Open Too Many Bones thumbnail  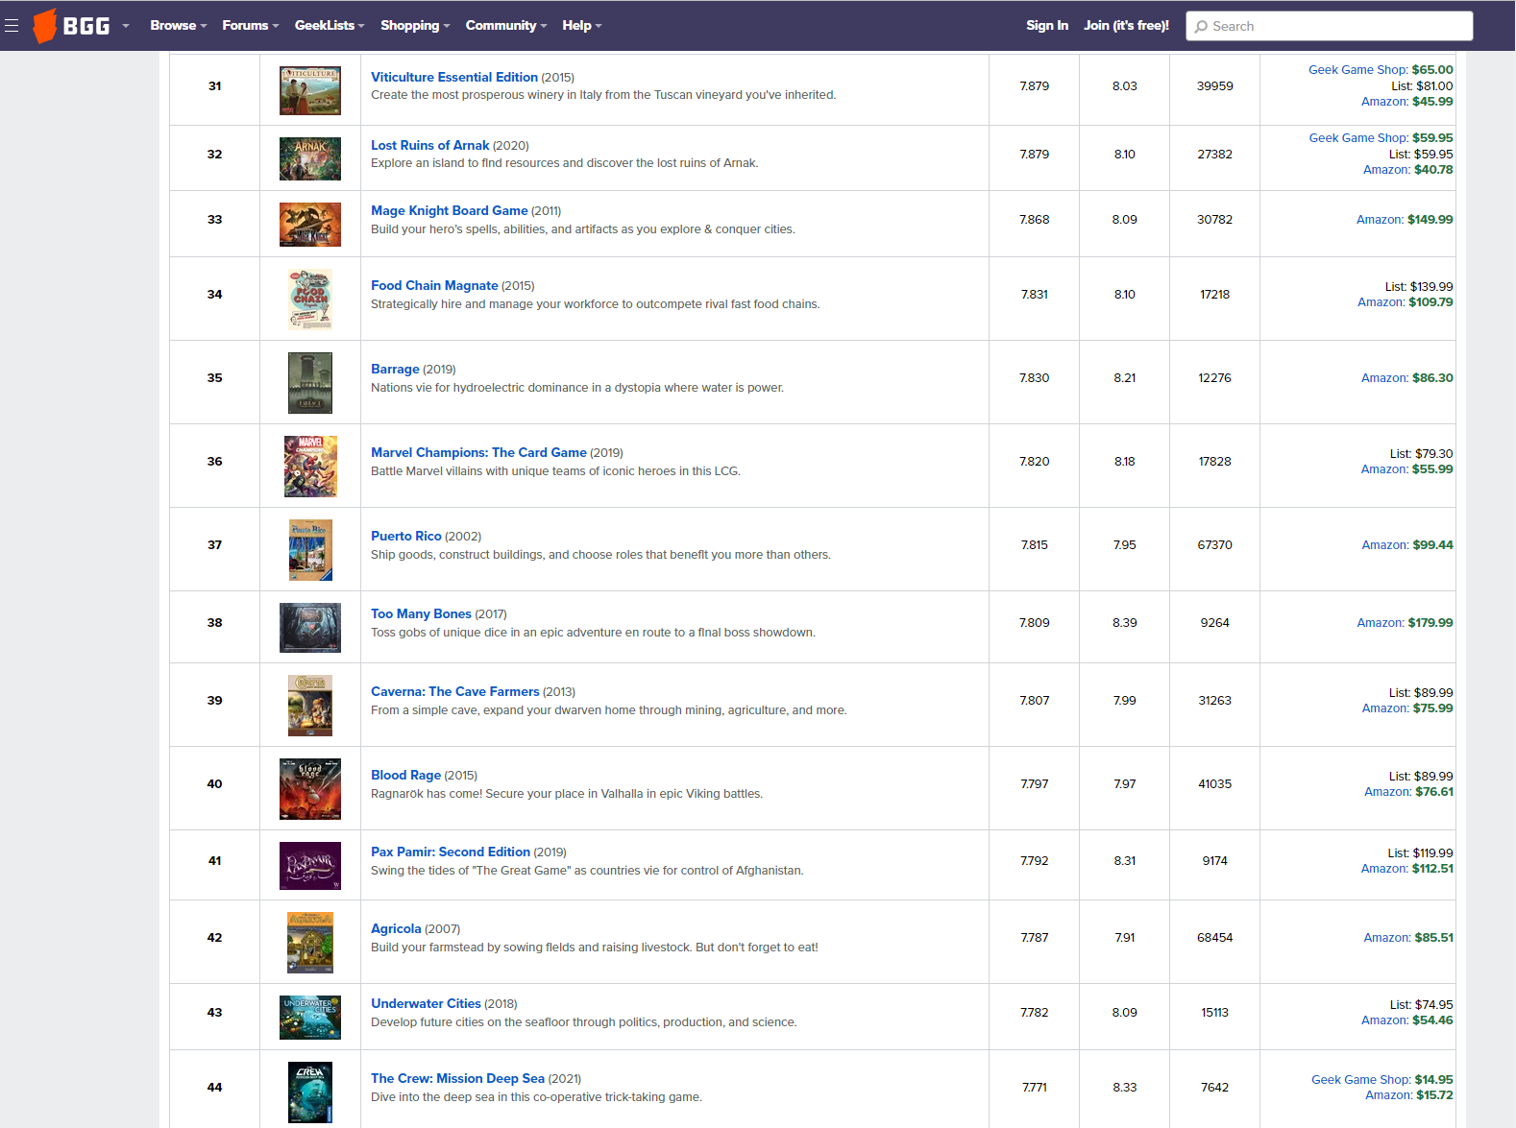[310, 627]
